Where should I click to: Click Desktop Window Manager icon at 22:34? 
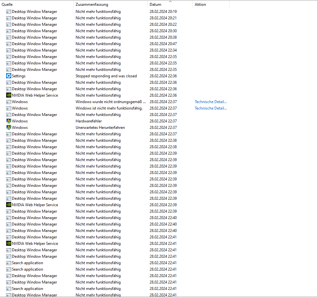pos(8,50)
